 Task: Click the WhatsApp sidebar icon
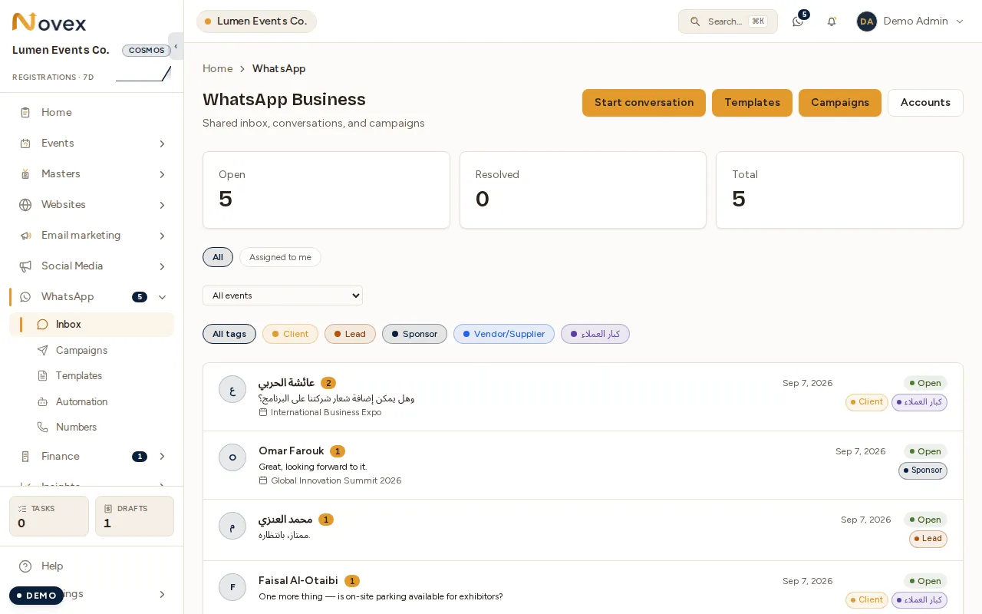click(x=25, y=297)
